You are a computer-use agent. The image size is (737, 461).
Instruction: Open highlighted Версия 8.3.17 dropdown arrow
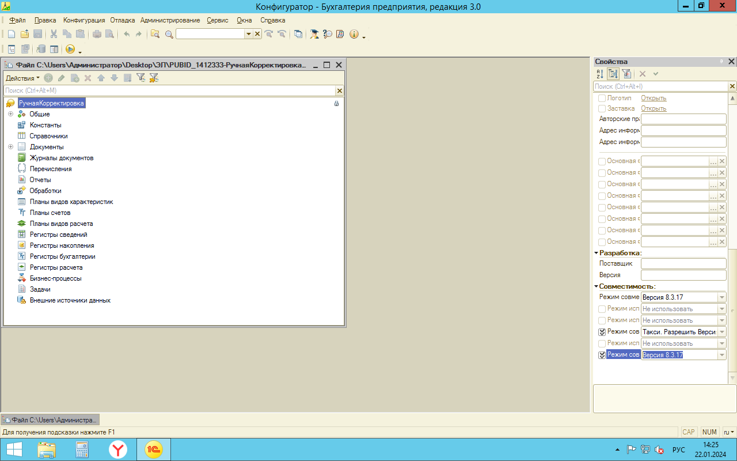722,355
